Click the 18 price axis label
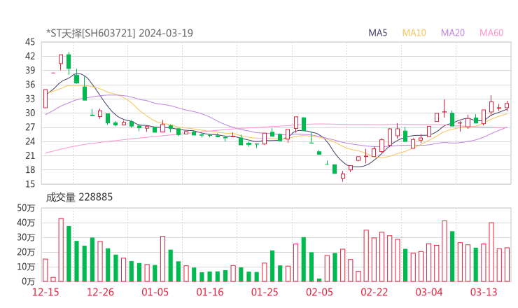The height and width of the screenshot is (308, 518). pyautogui.click(x=29, y=170)
